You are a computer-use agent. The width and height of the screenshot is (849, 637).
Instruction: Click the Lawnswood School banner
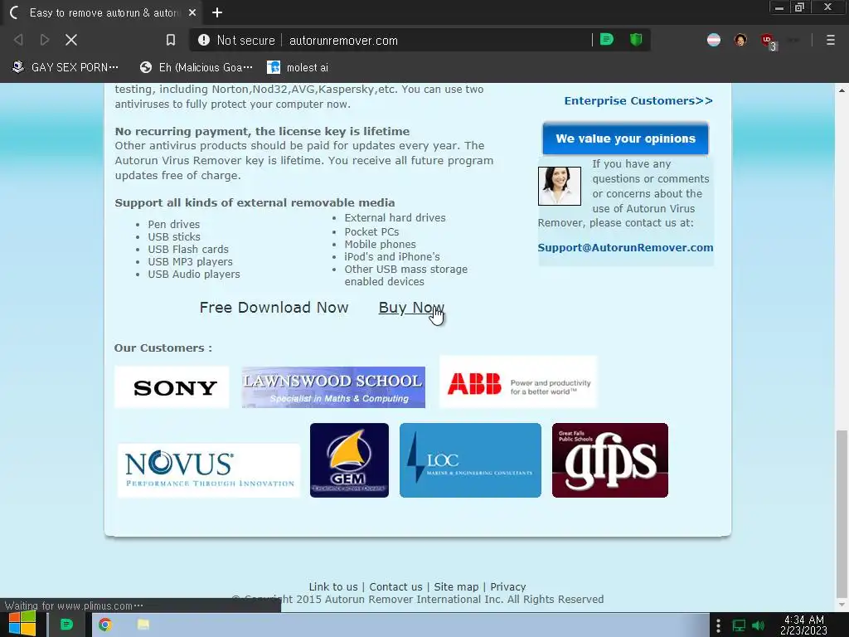[333, 387]
